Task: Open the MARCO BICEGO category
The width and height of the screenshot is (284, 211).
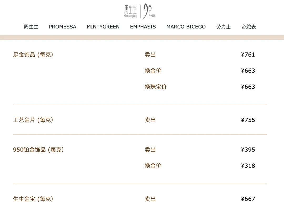Action: (186, 27)
